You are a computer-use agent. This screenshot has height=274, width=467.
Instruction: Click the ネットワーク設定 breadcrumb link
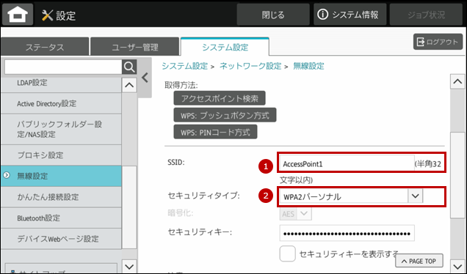pyautogui.click(x=250, y=66)
